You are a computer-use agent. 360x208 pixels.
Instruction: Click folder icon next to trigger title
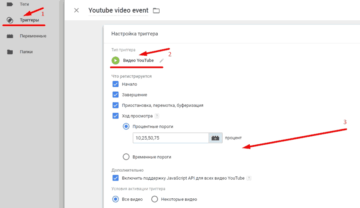click(x=156, y=11)
